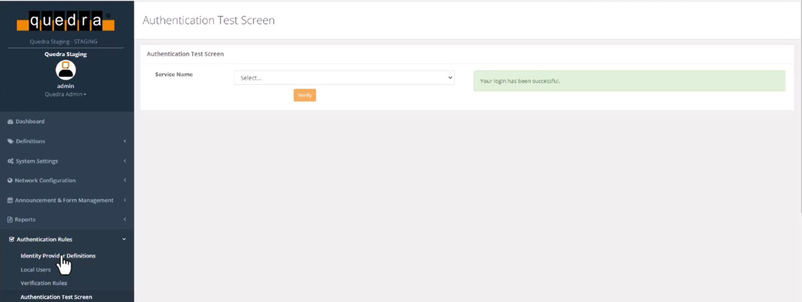Click the Reports document icon
The height and width of the screenshot is (302, 802).
pos(10,219)
